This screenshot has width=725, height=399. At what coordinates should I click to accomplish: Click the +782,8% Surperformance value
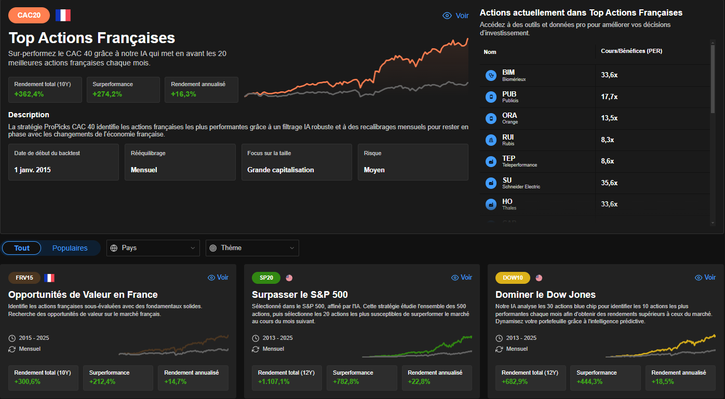(346, 382)
